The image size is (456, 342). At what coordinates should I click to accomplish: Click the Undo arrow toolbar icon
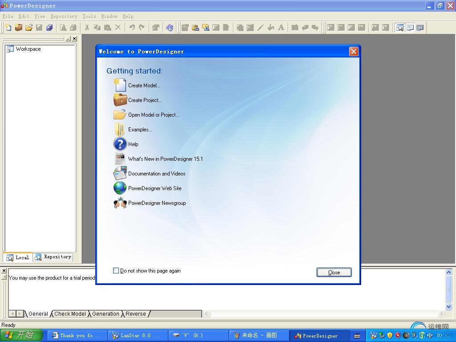132,28
